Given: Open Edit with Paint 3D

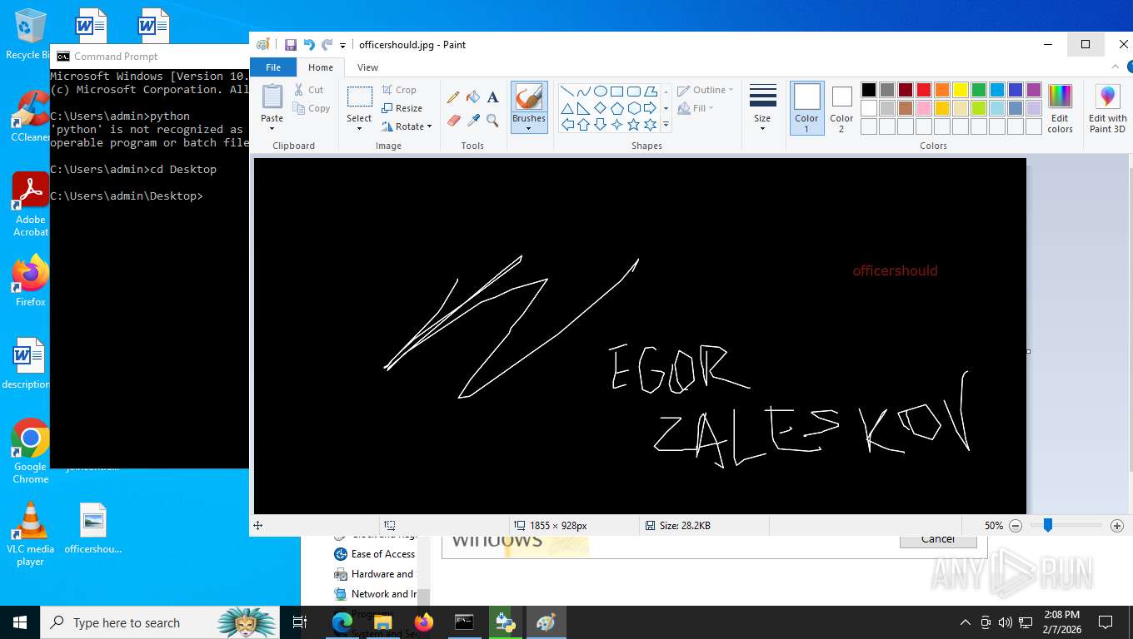Looking at the screenshot, I should (x=1107, y=109).
